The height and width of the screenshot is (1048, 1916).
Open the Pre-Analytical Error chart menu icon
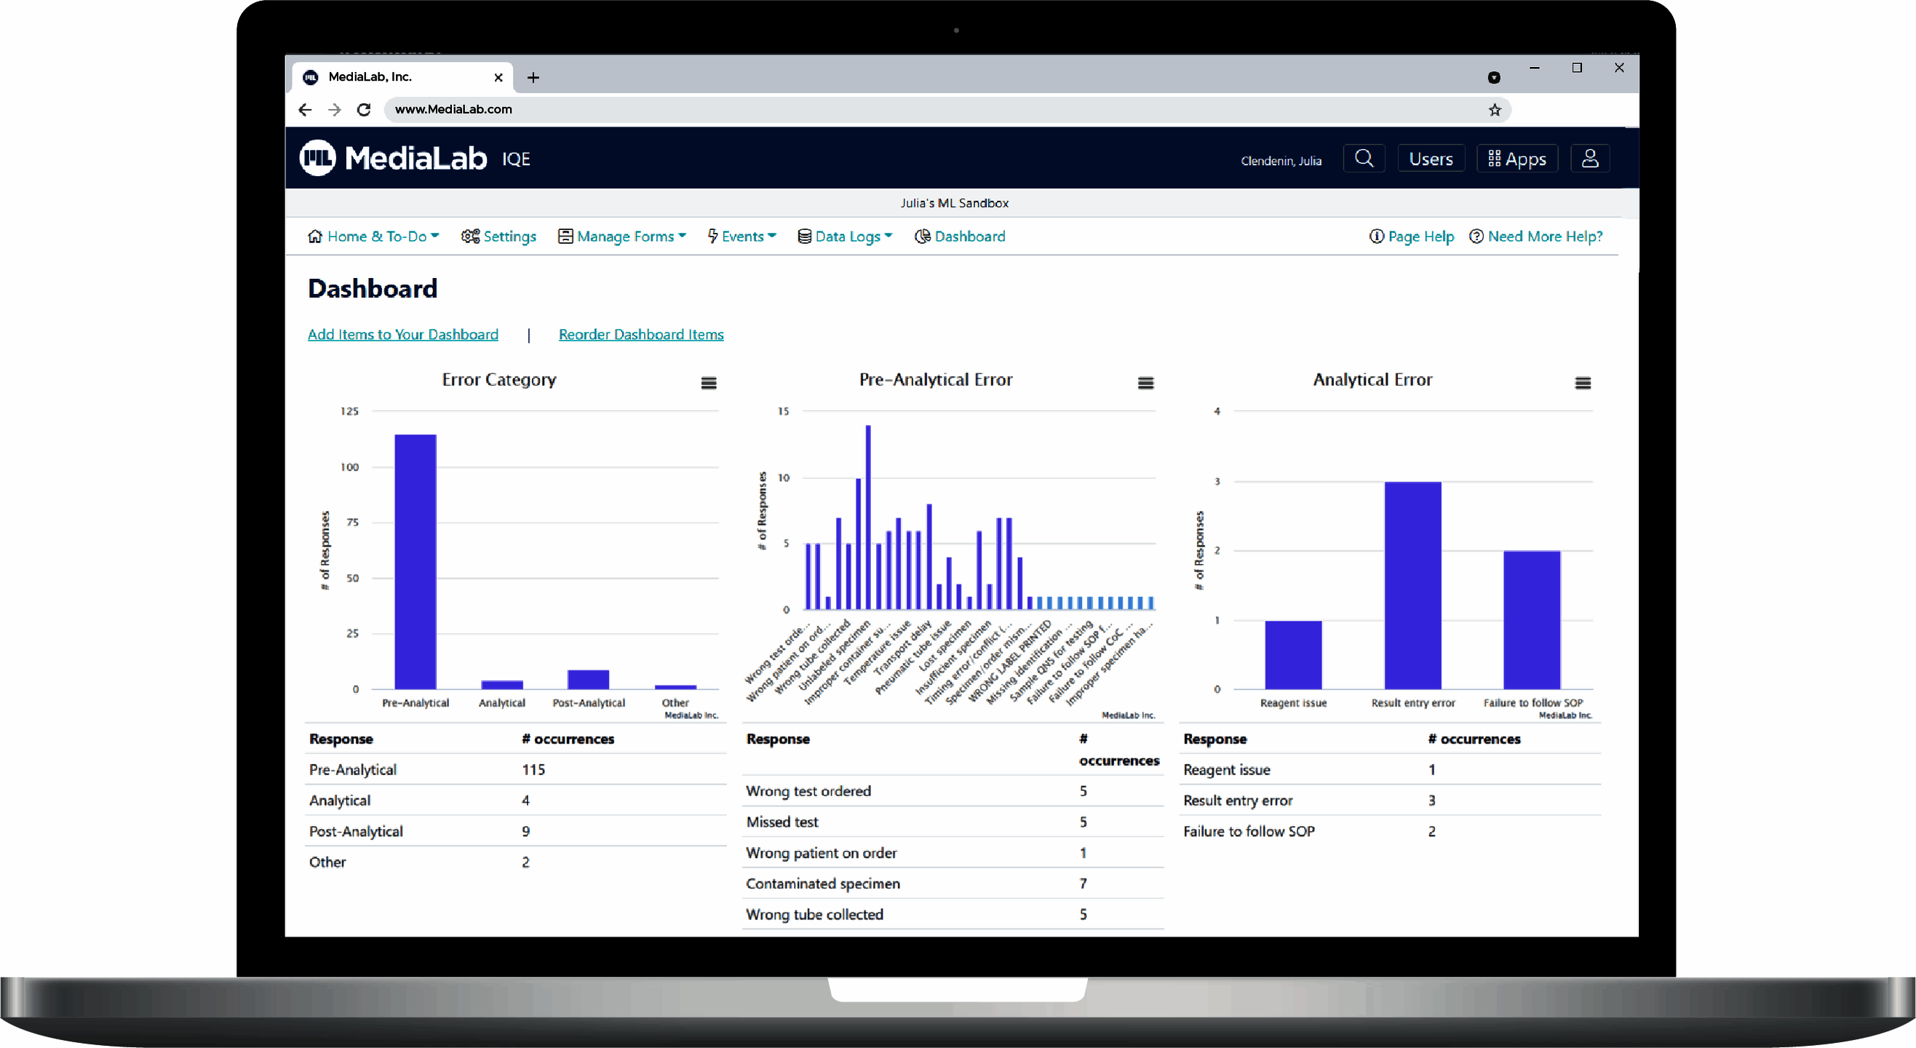(1145, 383)
